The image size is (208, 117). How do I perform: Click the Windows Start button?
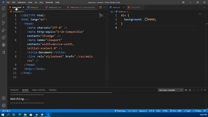[3, 115]
